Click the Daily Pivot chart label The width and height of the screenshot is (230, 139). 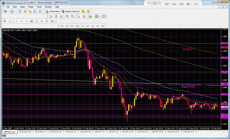[x=188, y=87]
